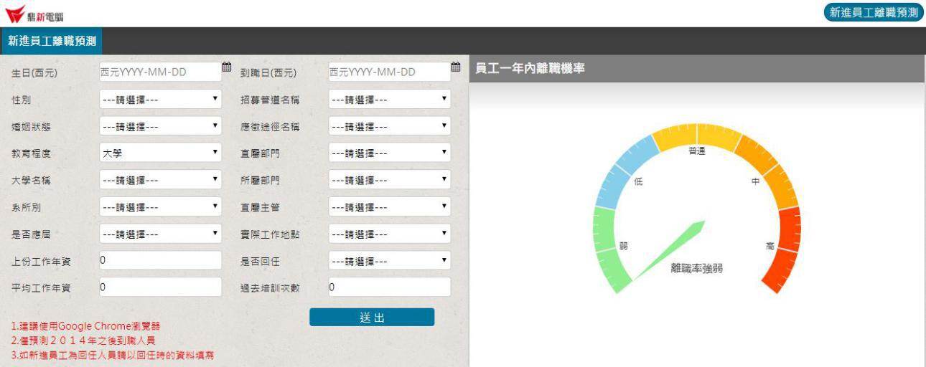Open calendar picker for 到職日(西元)

(x=455, y=67)
